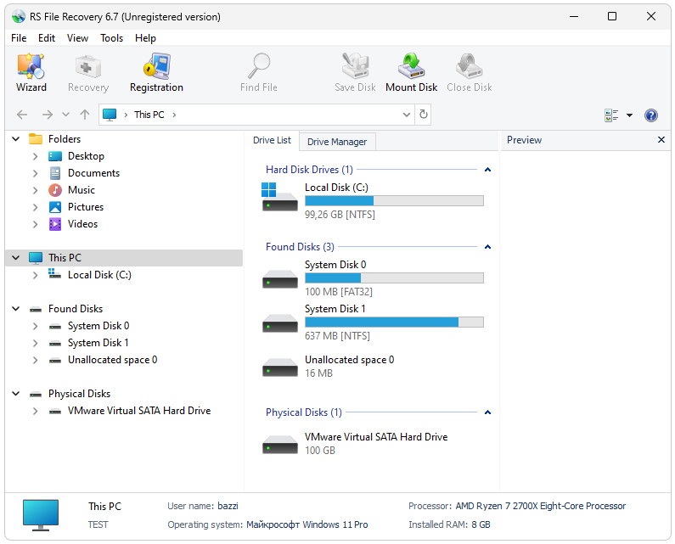Switch to the Drive Manager tab
This screenshot has width=675, height=544.
click(x=336, y=142)
